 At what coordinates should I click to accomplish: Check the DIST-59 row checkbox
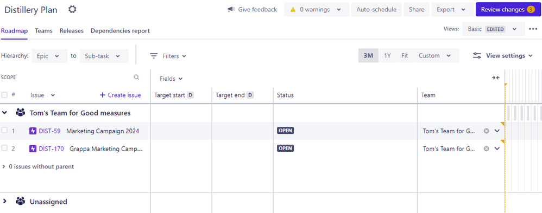pos(4,130)
